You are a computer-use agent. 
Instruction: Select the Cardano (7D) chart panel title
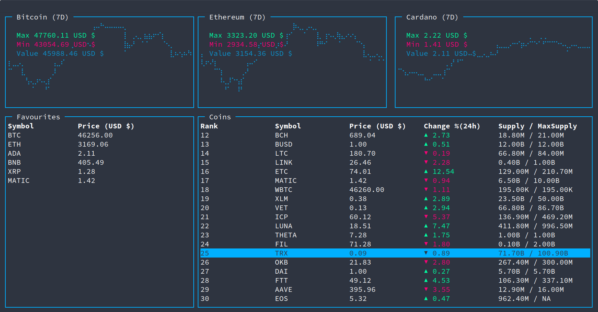[432, 17]
